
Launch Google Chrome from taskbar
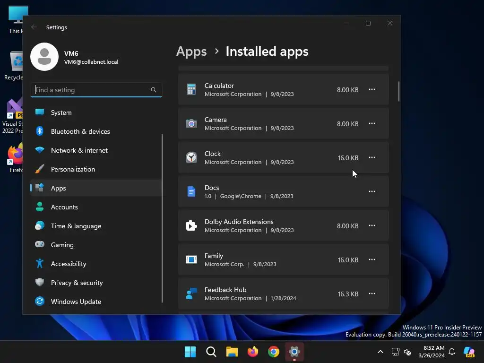pos(274,352)
